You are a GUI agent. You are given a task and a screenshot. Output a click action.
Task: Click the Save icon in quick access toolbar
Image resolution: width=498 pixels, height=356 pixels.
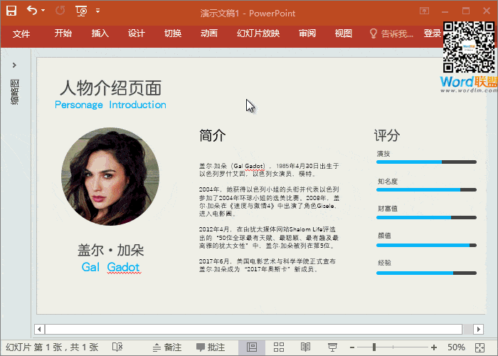[x=11, y=11]
